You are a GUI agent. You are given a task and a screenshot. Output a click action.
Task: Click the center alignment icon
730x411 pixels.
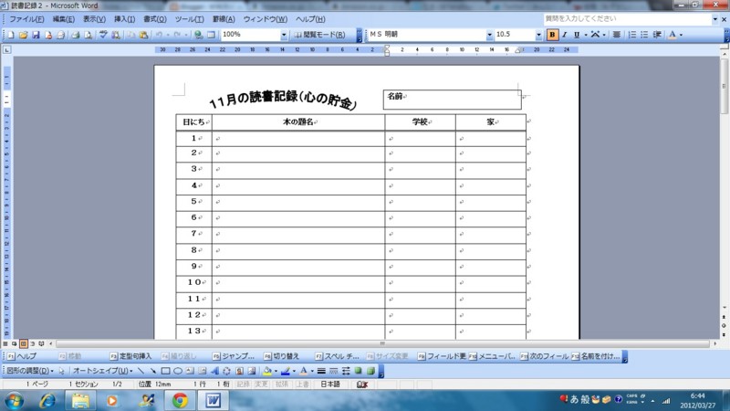coord(617,35)
